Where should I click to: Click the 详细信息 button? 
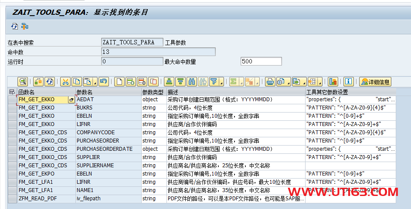click(x=375, y=82)
